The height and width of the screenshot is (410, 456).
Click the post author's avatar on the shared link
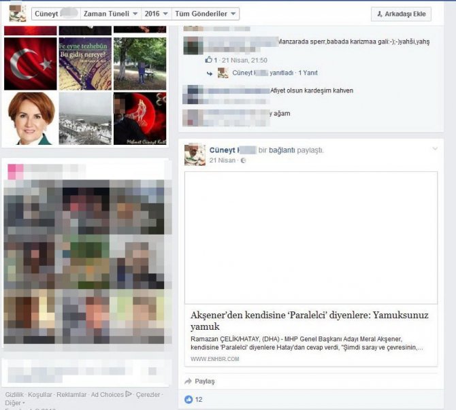coord(195,154)
